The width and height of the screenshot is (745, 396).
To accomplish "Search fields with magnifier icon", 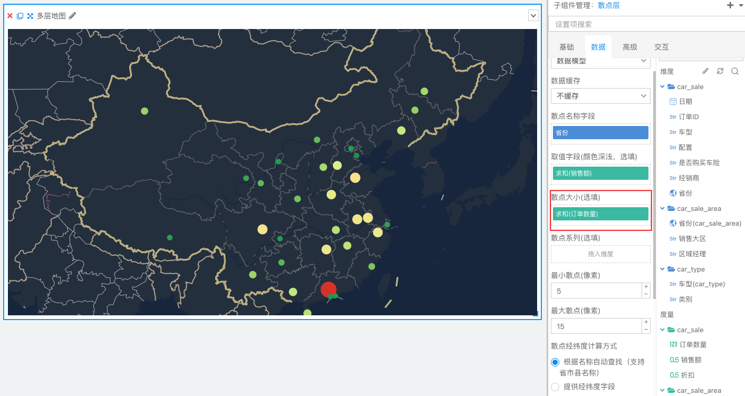I will pos(734,71).
